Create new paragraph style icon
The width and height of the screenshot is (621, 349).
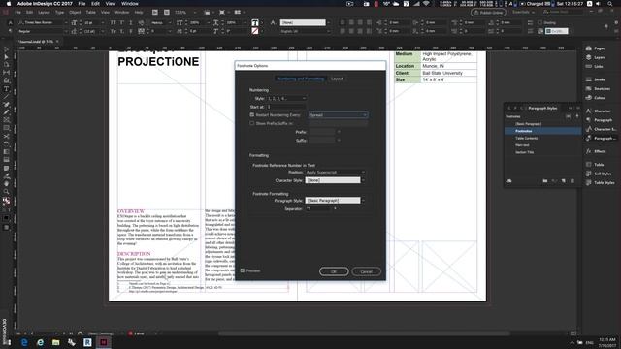click(564, 181)
